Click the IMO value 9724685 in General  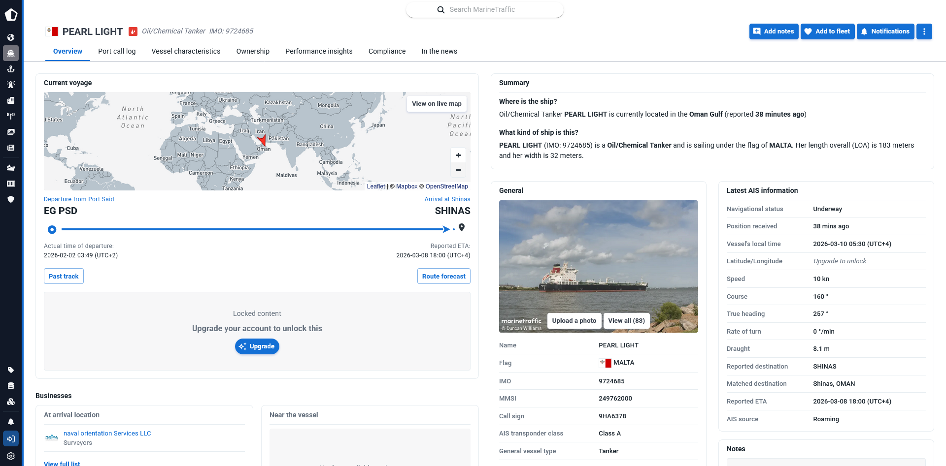611,381
